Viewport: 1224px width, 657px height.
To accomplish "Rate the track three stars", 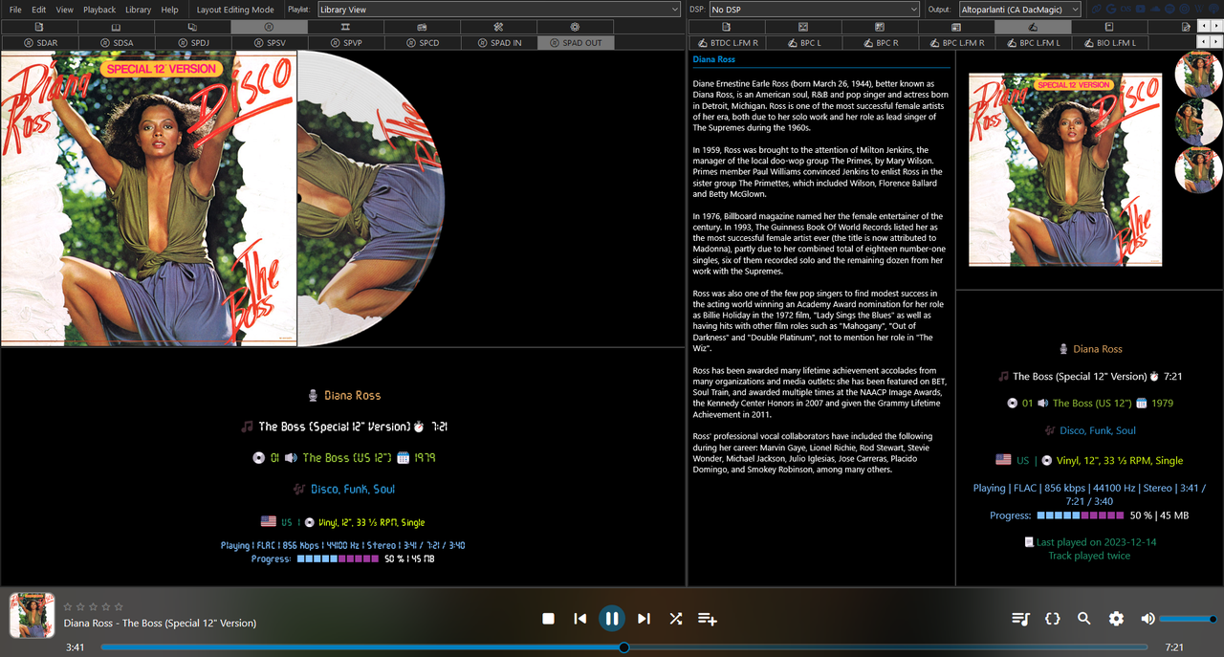I will point(94,606).
